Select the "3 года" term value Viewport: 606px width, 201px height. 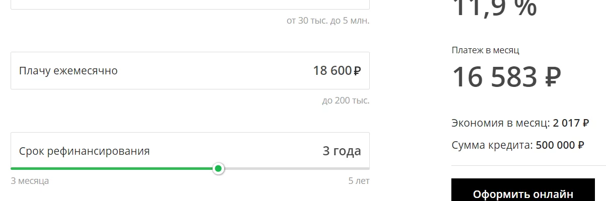[x=342, y=151]
